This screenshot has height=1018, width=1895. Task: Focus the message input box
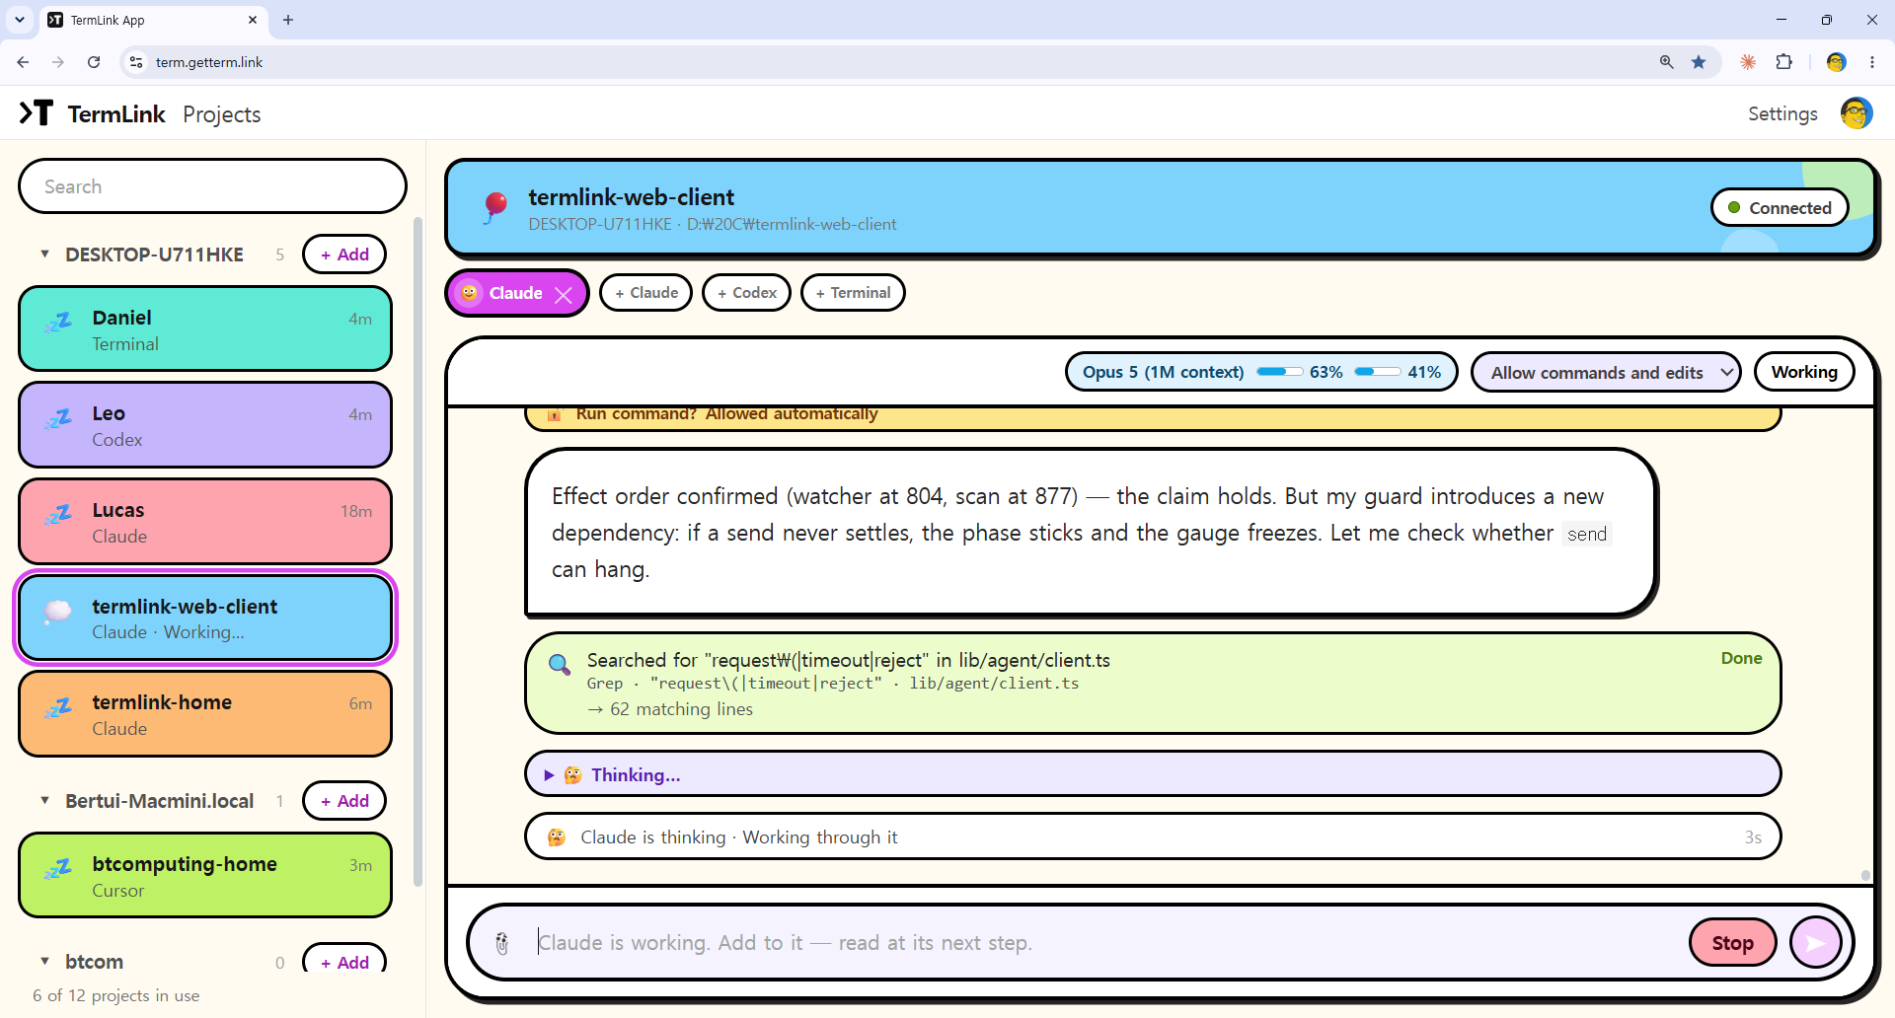point(1105,943)
